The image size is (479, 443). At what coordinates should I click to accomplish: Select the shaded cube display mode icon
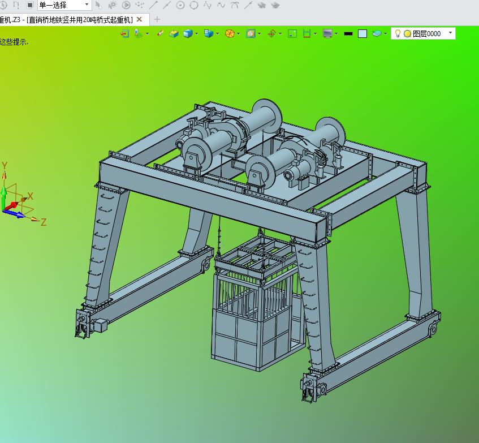pos(187,34)
